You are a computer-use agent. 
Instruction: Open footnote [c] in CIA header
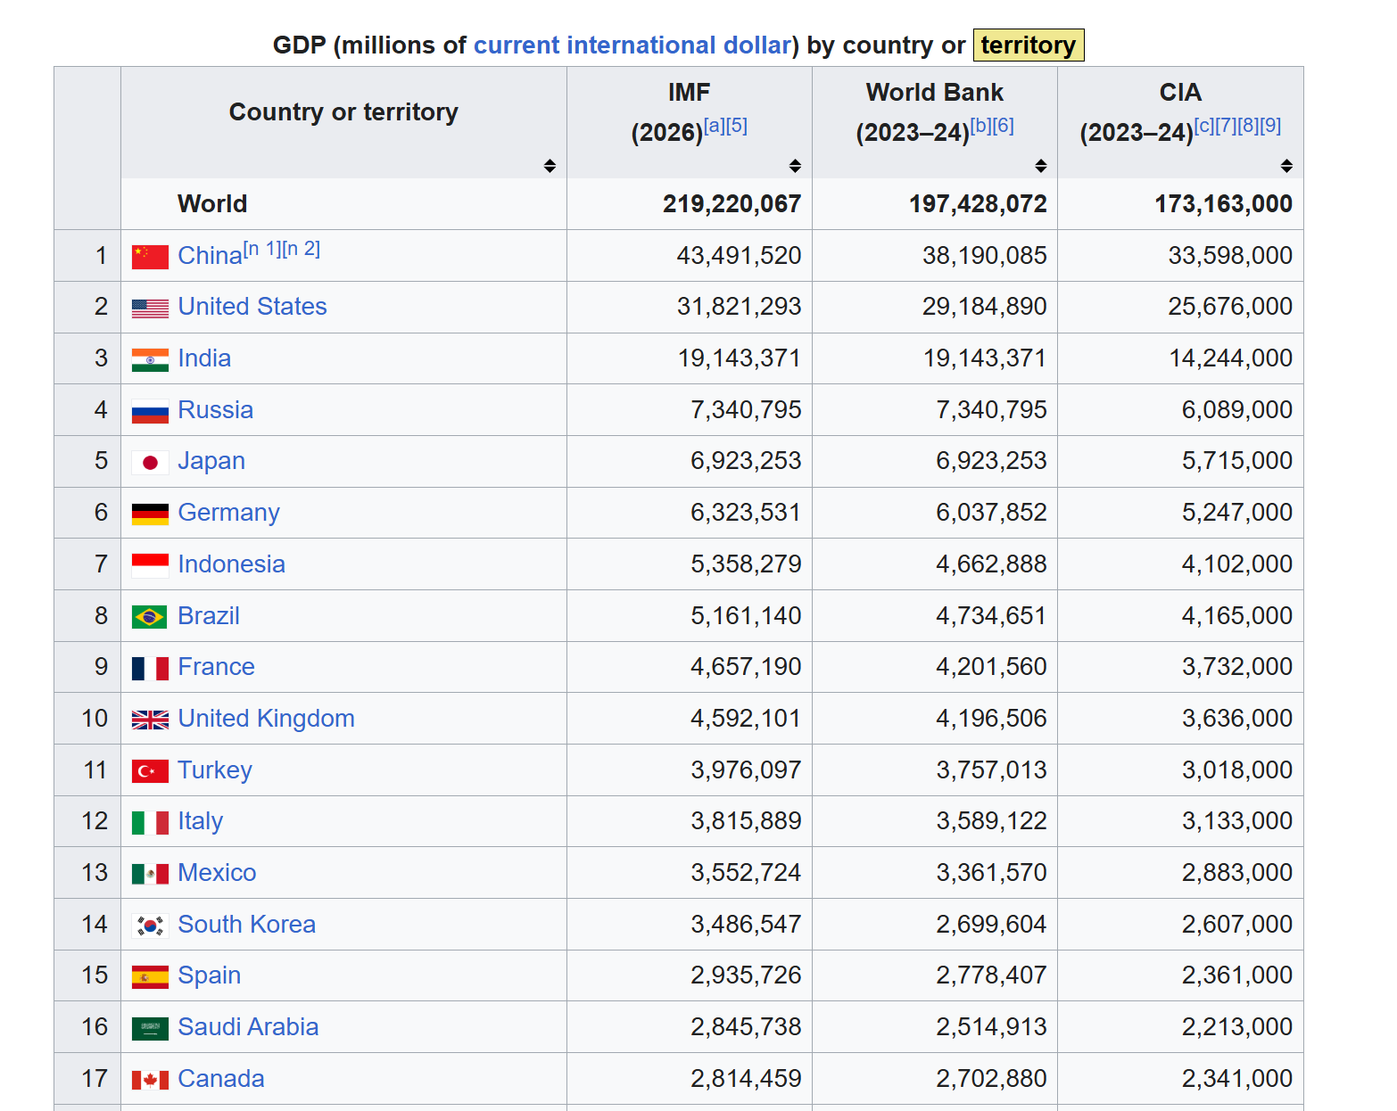1204,126
